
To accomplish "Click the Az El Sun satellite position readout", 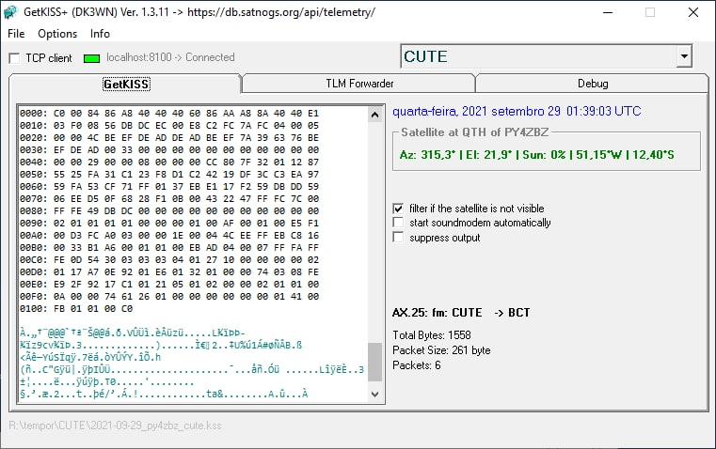I will [536, 155].
